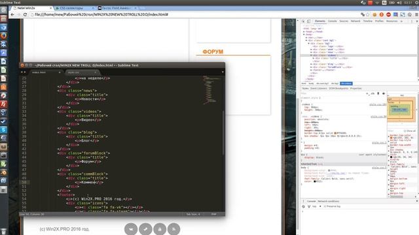The image size is (419, 235).
Task: Open the top frame context dropdown
Action: tap(316, 206)
